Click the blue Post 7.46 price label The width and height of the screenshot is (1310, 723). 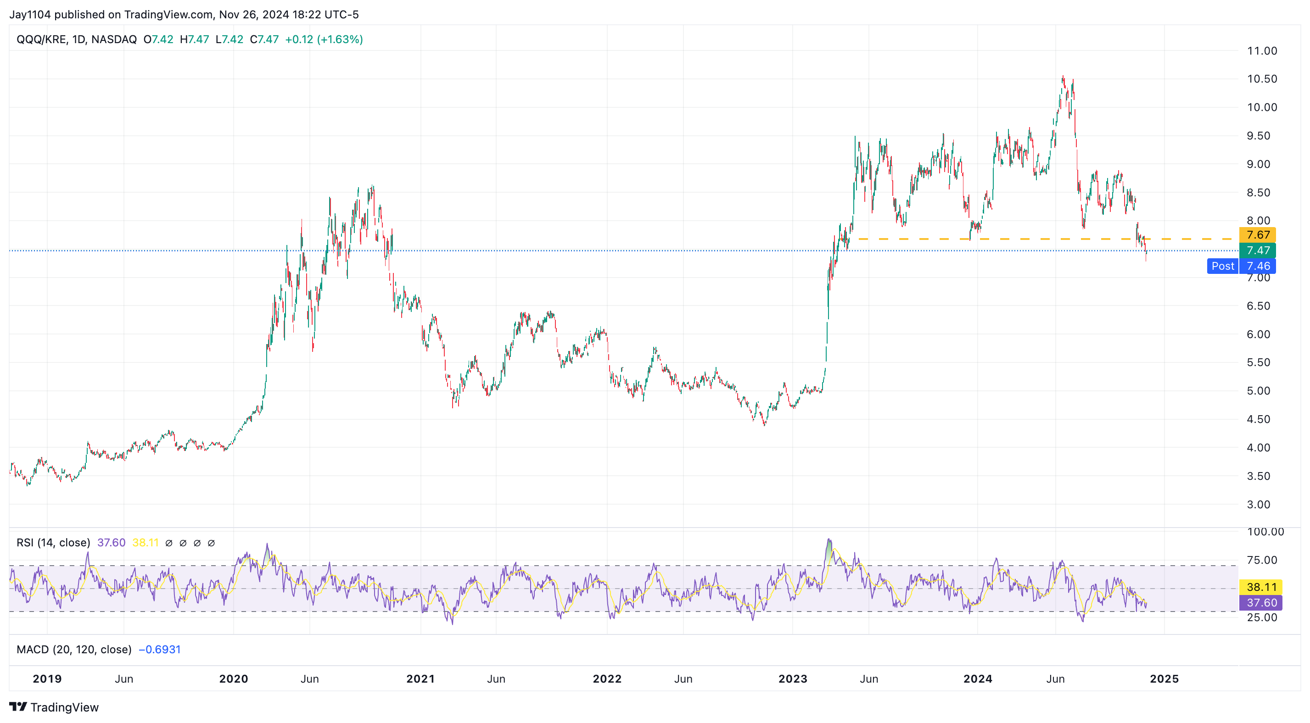coord(1241,266)
